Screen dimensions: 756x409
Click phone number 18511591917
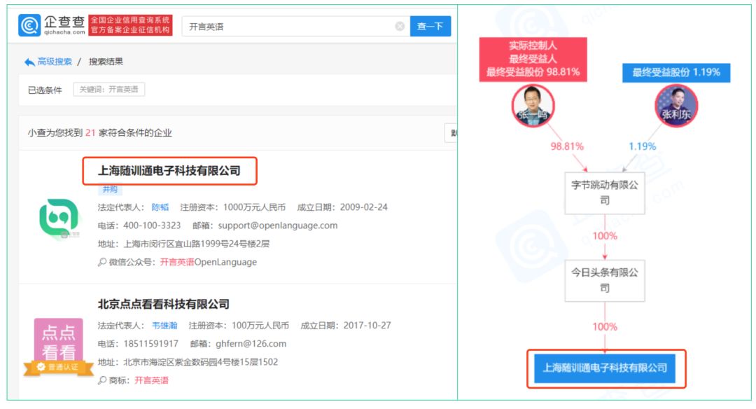pyautogui.click(x=151, y=344)
